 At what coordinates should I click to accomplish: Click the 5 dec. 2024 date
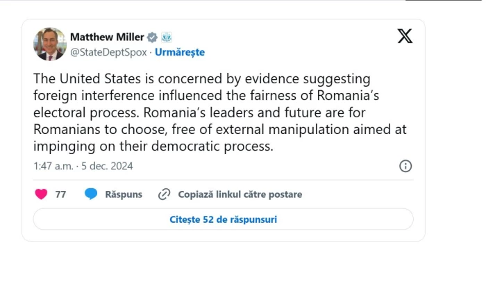click(106, 166)
